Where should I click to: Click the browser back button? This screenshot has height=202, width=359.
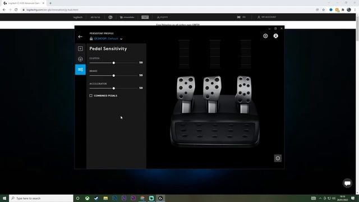click(4, 10)
